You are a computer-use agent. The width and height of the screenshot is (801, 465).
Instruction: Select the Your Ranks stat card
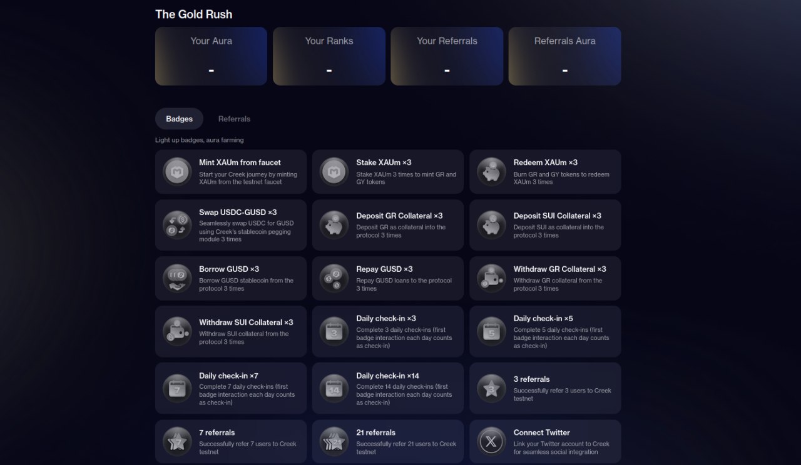point(329,56)
